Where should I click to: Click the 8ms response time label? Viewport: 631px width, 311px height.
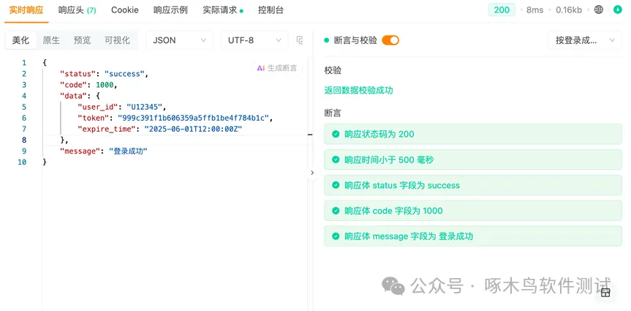tap(534, 10)
